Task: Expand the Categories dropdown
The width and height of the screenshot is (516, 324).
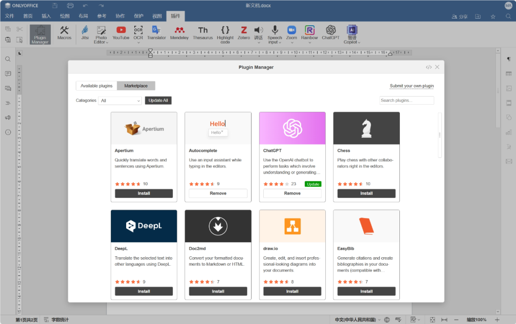Action: [x=120, y=101]
